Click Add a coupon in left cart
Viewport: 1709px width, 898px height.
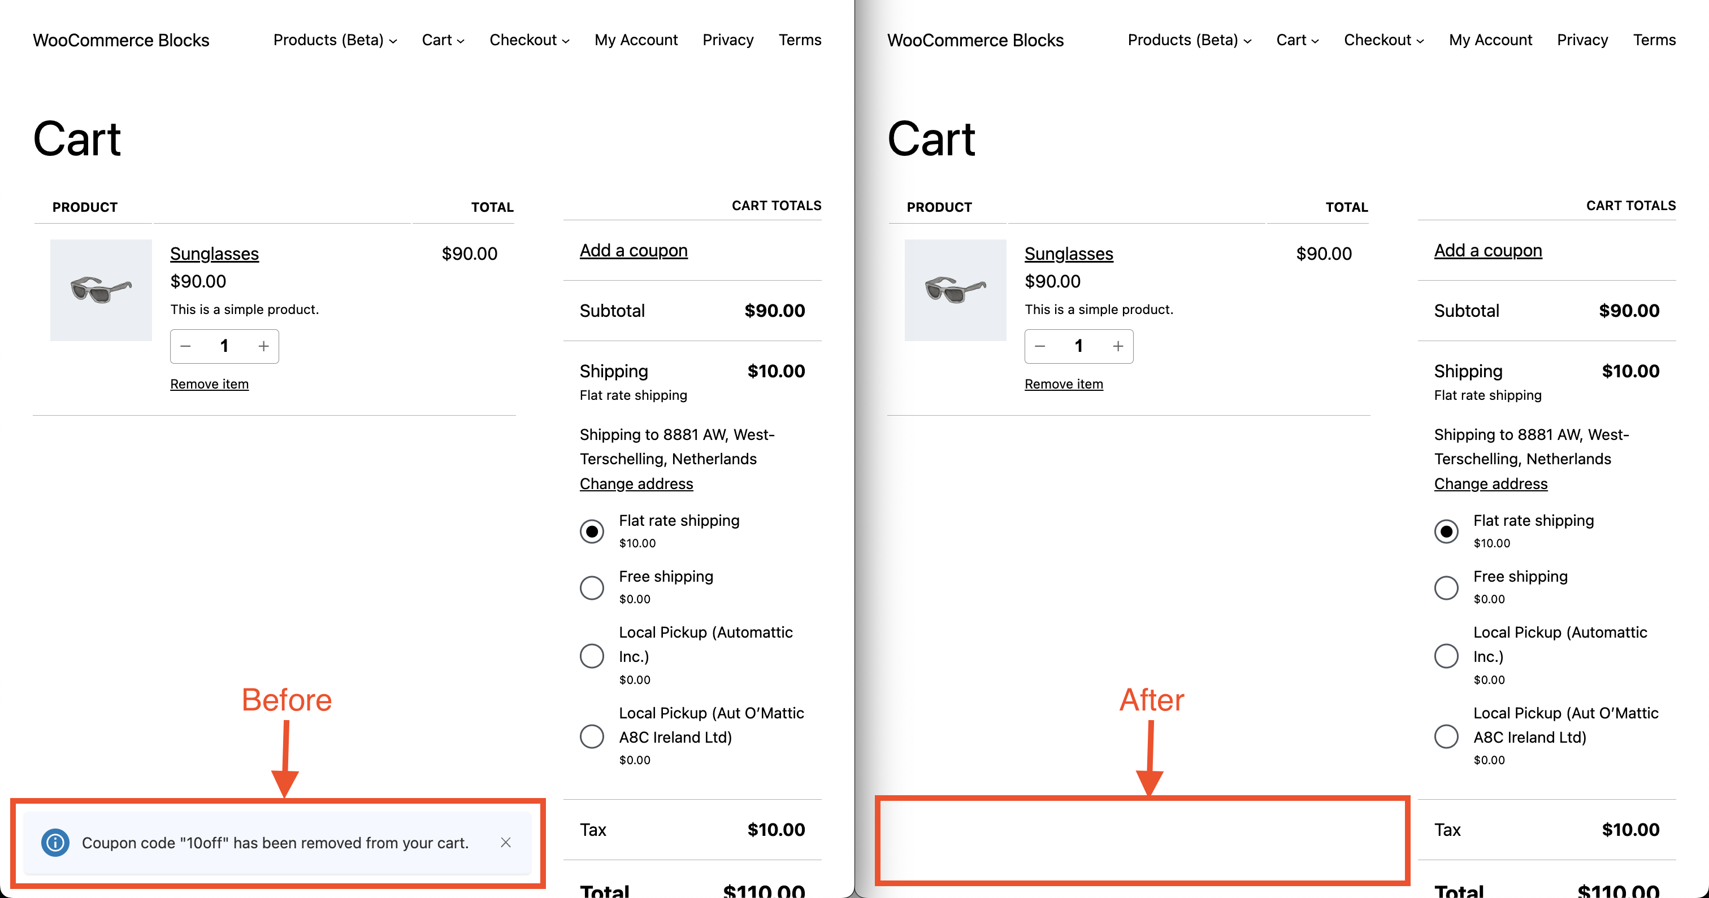pyautogui.click(x=634, y=250)
